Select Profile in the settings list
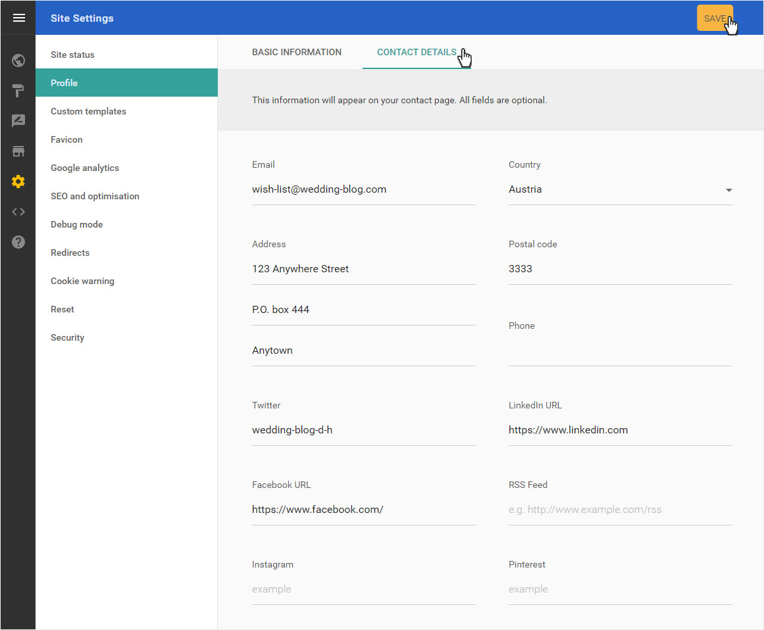 (x=126, y=83)
